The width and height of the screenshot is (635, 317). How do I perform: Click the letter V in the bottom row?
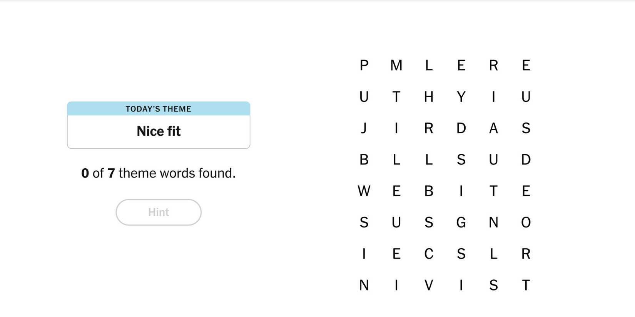[428, 285]
